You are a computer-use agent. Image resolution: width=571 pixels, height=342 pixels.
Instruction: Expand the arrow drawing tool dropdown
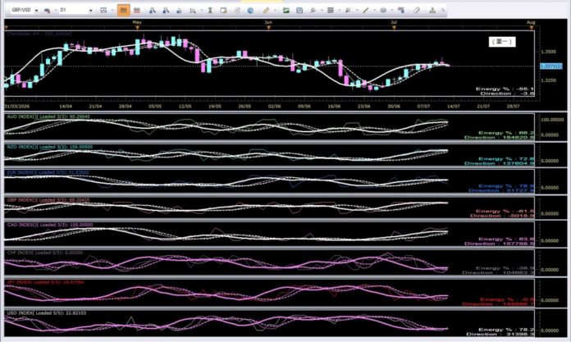pos(357,11)
